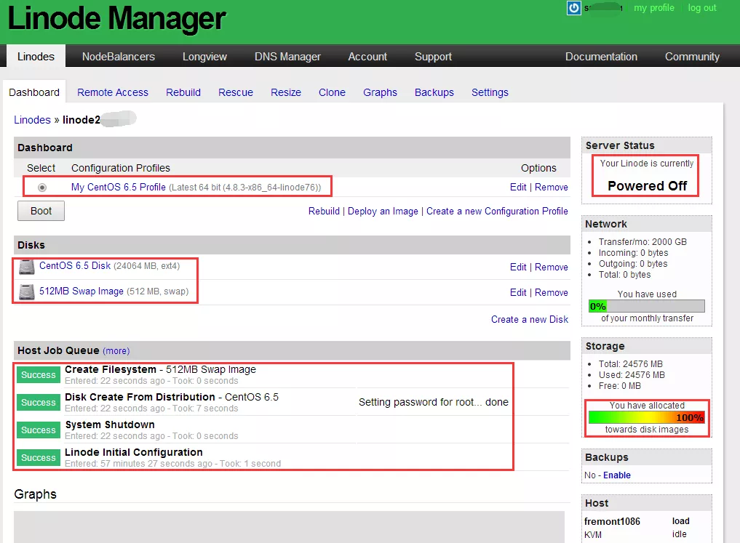Open the Community link in the nav bar

(x=692, y=57)
